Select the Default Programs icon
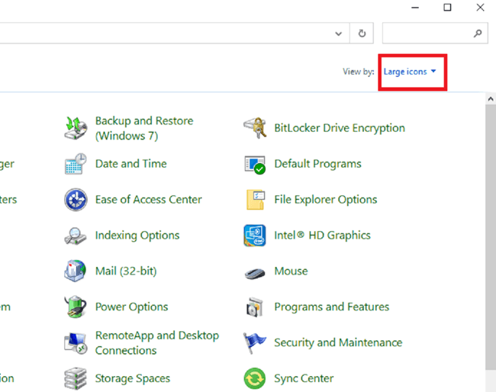The image size is (496, 392). [x=254, y=164]
